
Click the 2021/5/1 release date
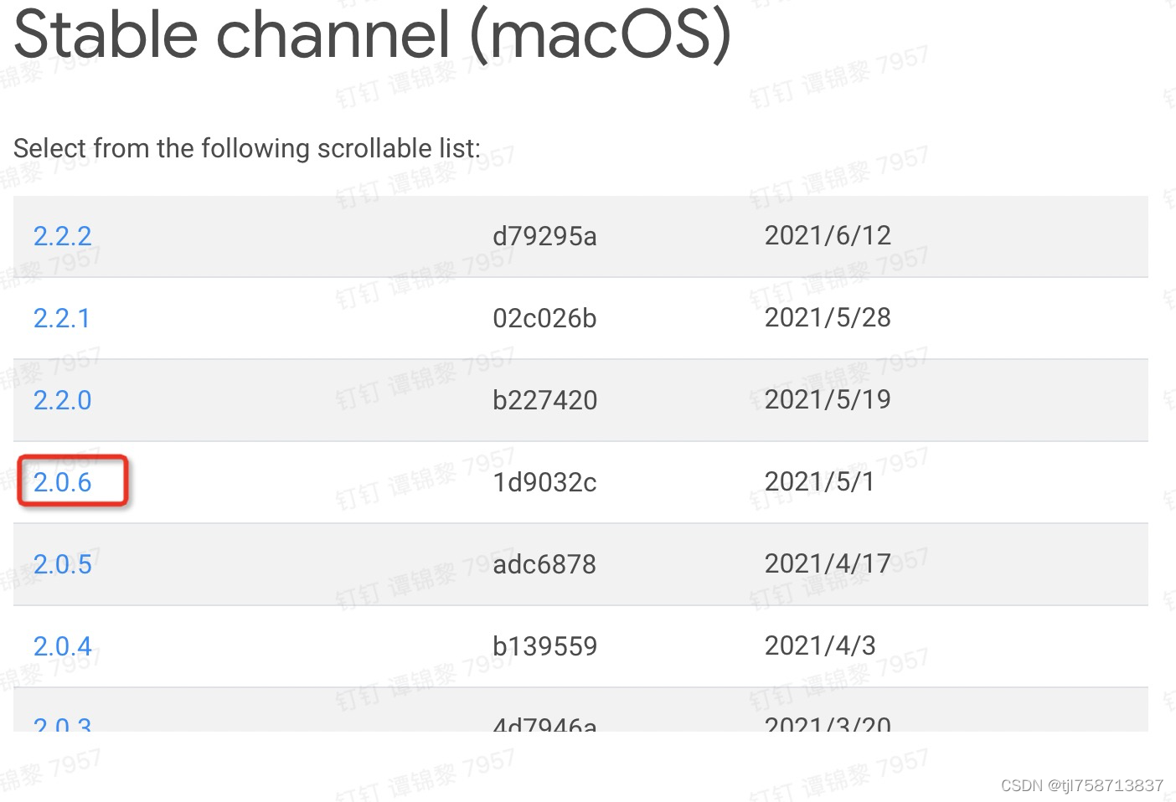click(819, 481)
